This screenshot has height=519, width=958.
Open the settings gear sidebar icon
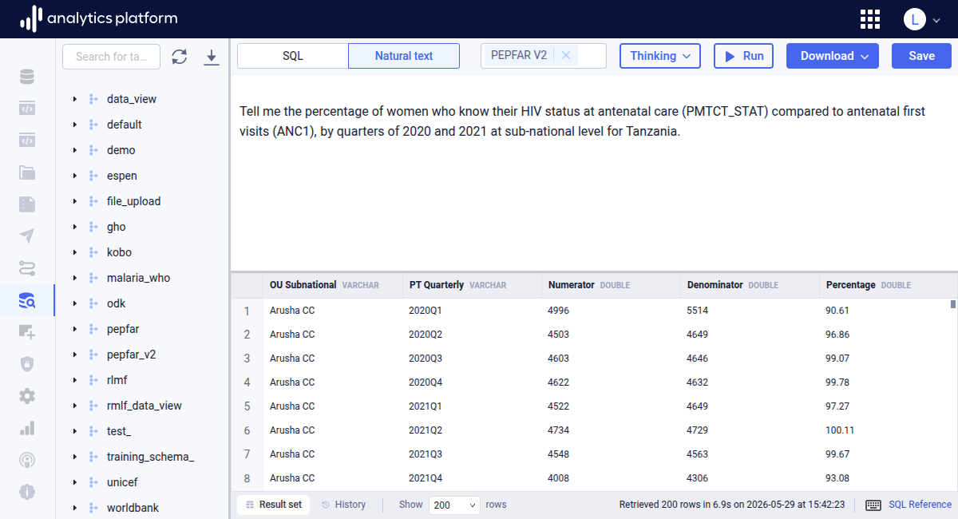click(x=27, y=396)
